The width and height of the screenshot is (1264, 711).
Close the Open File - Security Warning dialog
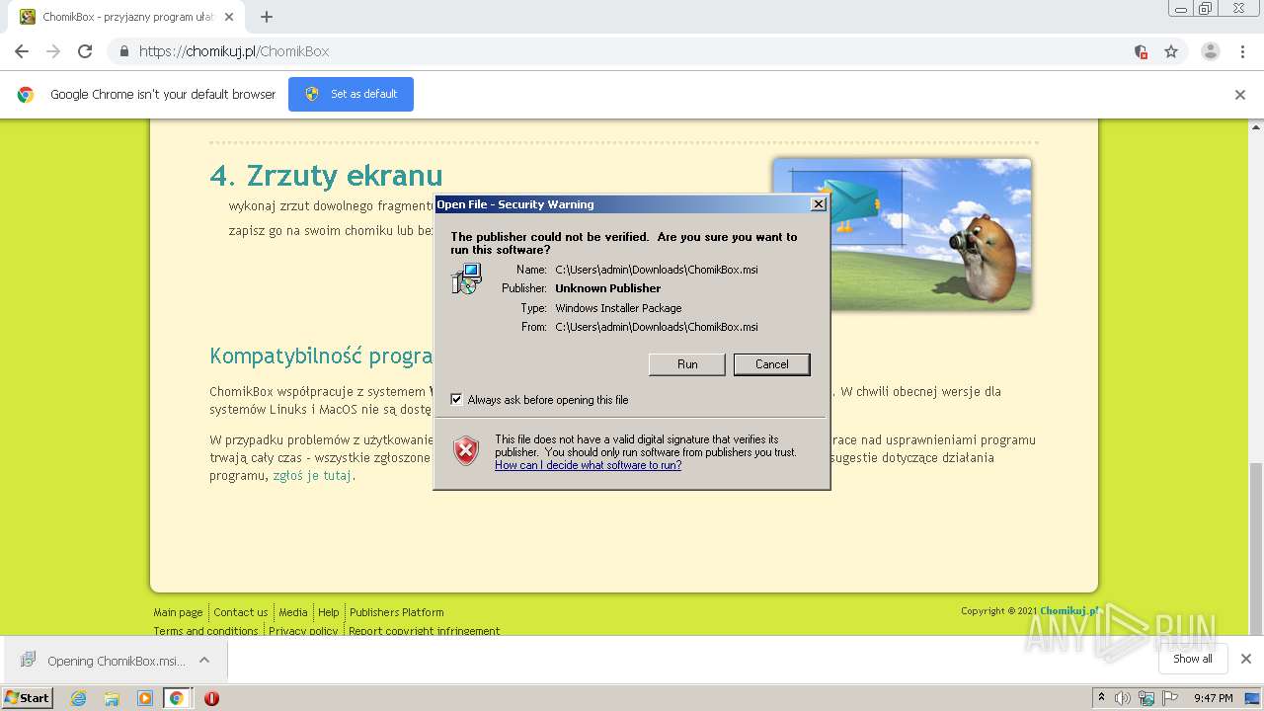(818, 204)
